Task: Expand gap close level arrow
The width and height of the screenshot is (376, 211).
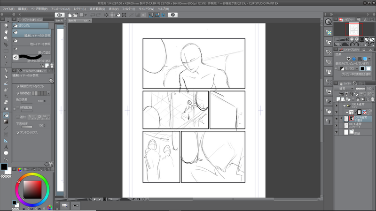Action: pos(49,93)
